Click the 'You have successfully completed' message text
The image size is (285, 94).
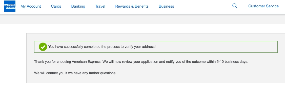tap(74, 47)
